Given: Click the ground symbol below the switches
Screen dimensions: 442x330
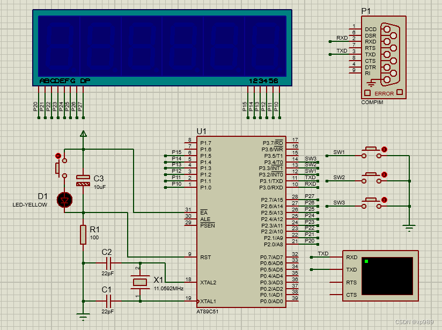Looking at the screenshot, I should (x=409, y=228).
